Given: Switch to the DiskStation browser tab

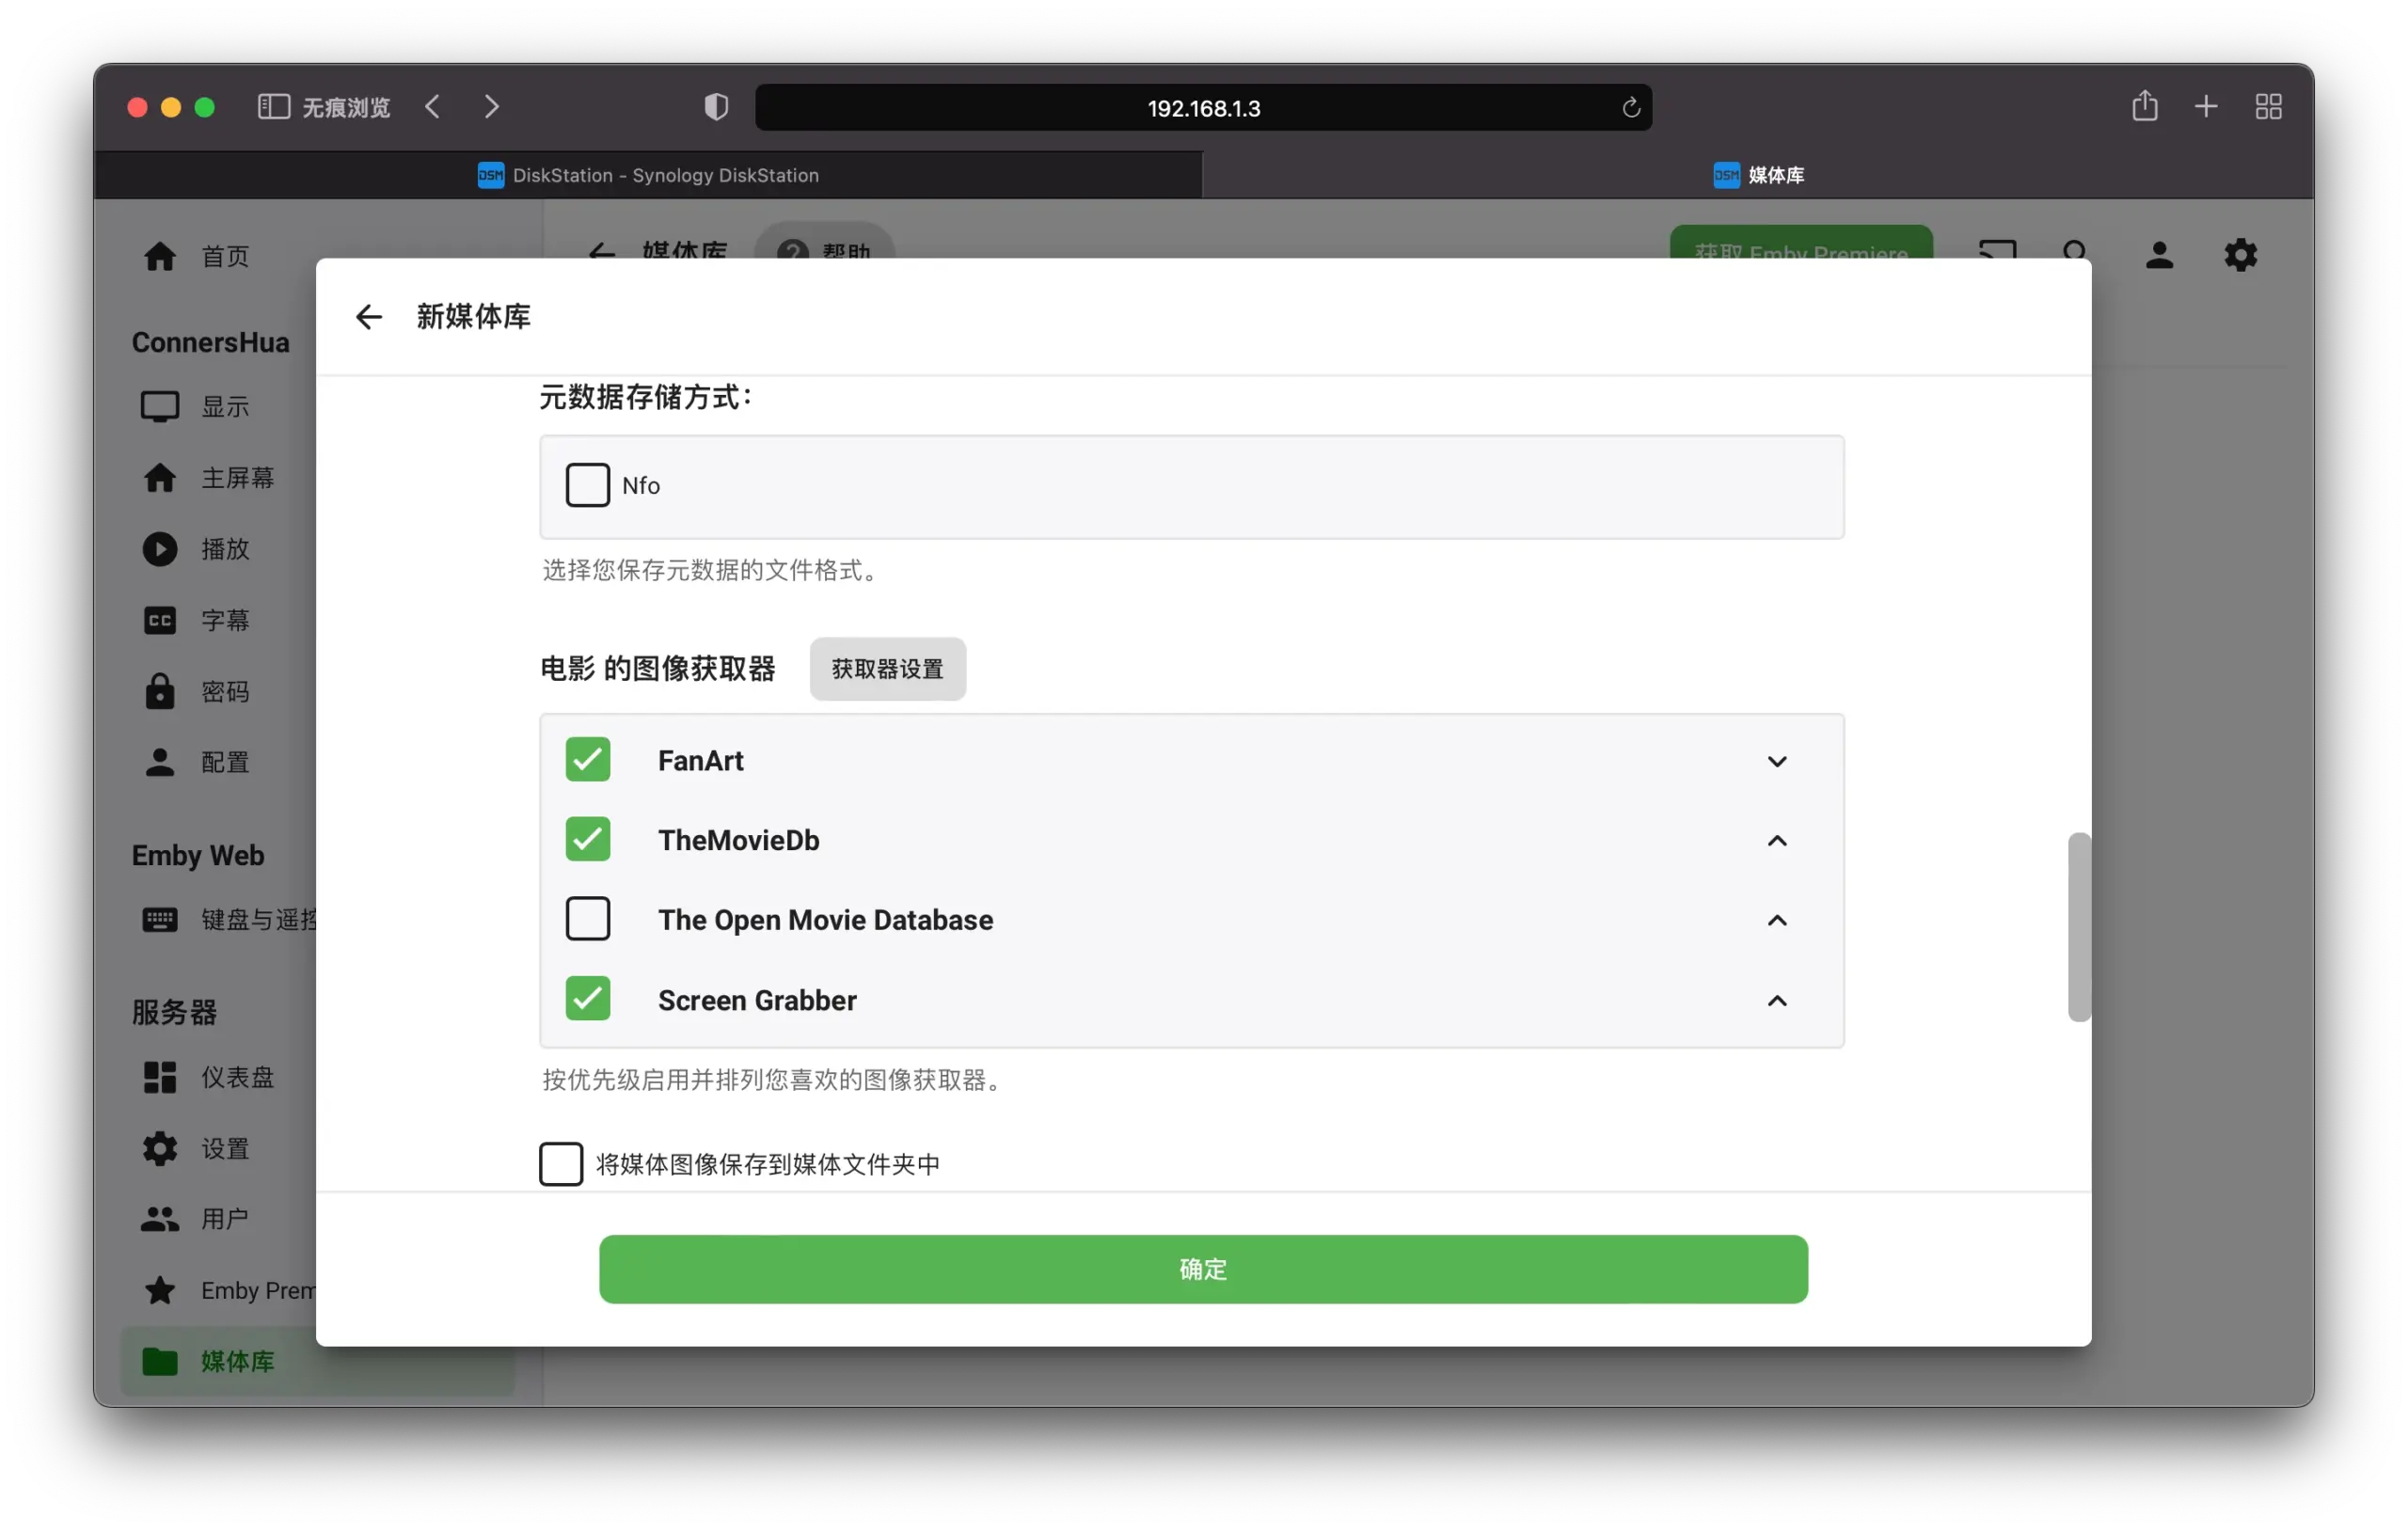Looking at the screenshot, I should tap(648, 175).
